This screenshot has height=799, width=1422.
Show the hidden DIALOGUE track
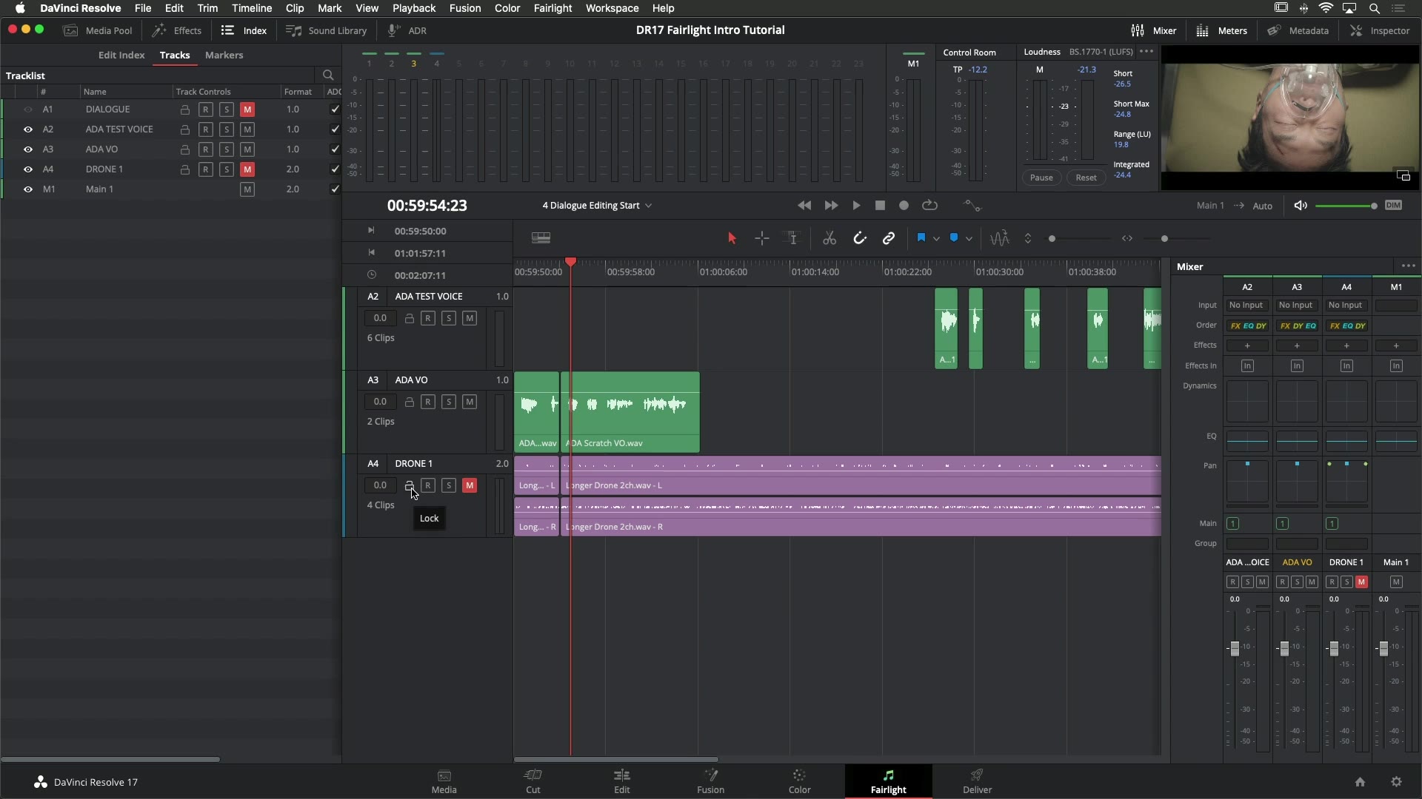point(28,109)
